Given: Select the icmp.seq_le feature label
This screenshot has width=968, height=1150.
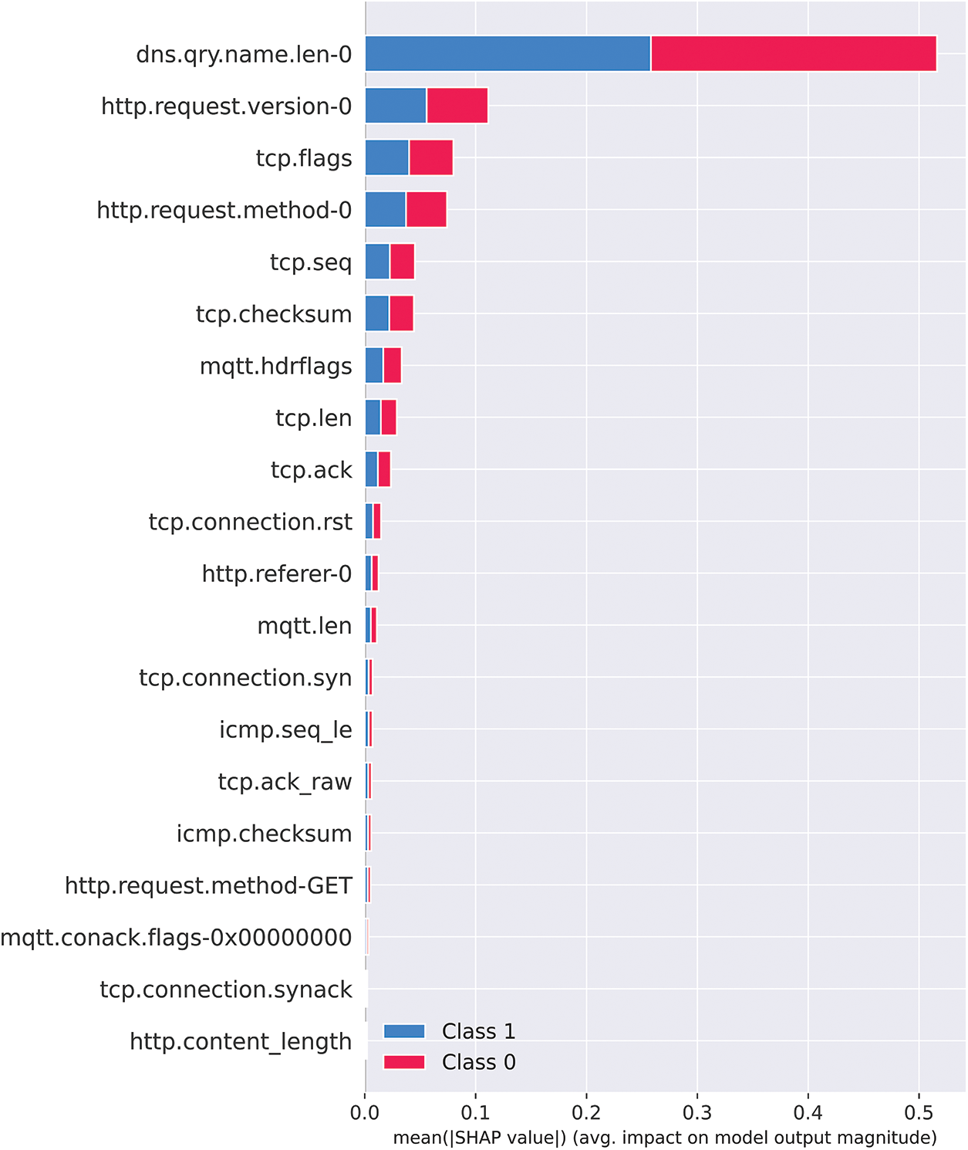Looking at the screenshot, I should point(285,729).
